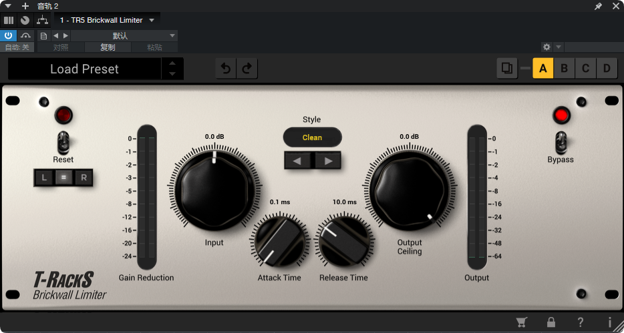
Task: Click the 复制 copy button
Action: 108,47
